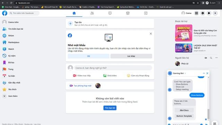Start a Video trực tiếp live video
The width and height of the screenshot is (222, 125).
82,76
